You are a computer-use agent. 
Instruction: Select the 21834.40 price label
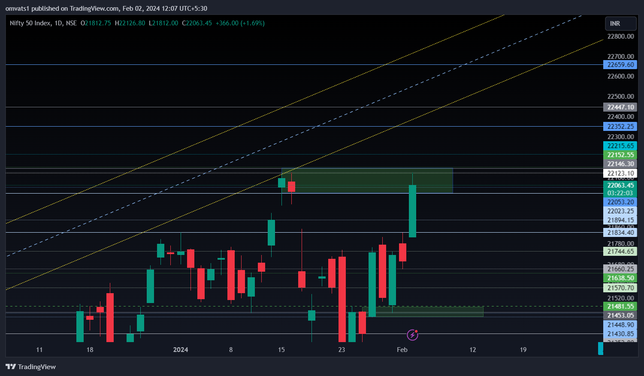coord(620,233)
